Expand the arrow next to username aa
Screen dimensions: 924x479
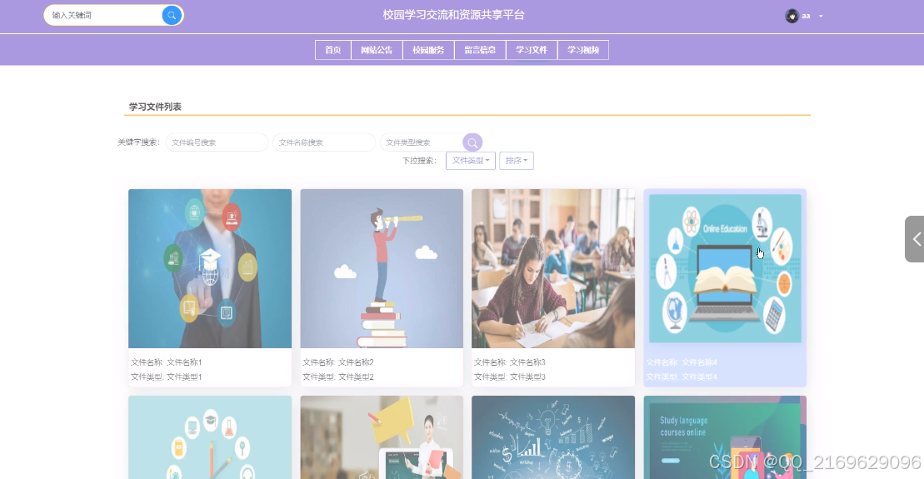(x=821, y=17)
